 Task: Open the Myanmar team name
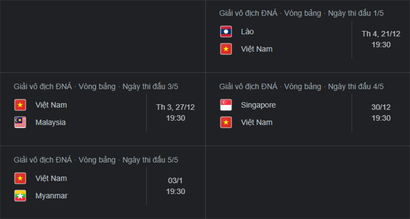click(x=52, y=196)
